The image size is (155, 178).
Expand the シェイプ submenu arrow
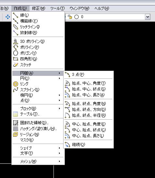click(59, 148)
